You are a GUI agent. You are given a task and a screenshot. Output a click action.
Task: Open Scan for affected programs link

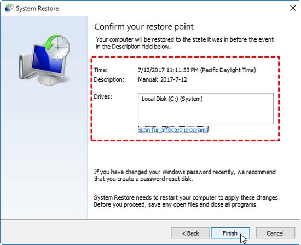173,130
